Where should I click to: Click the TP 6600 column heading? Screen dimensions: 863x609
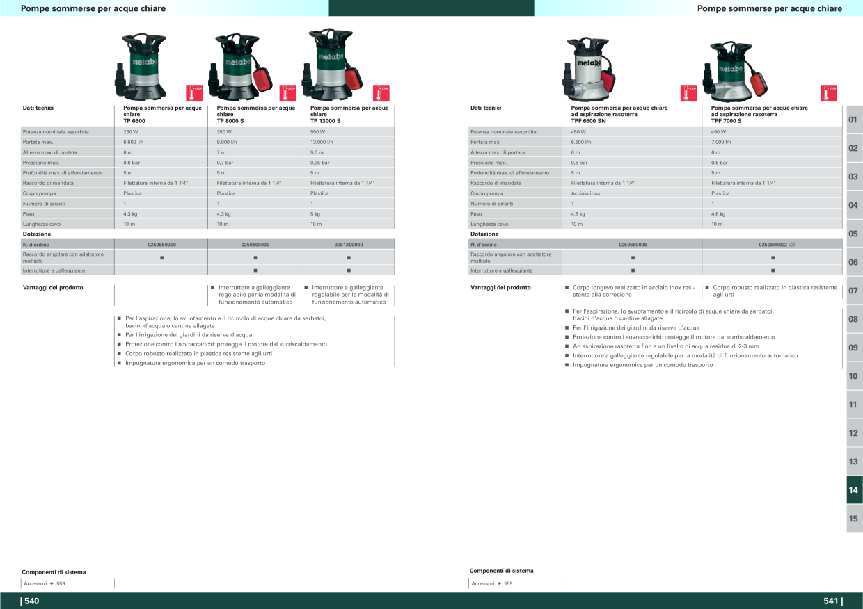click(x=163, y=114)
